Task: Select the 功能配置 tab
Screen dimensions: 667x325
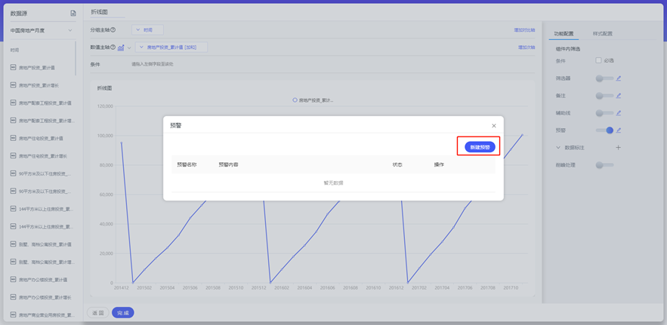Action: click(x=564, y=34)
